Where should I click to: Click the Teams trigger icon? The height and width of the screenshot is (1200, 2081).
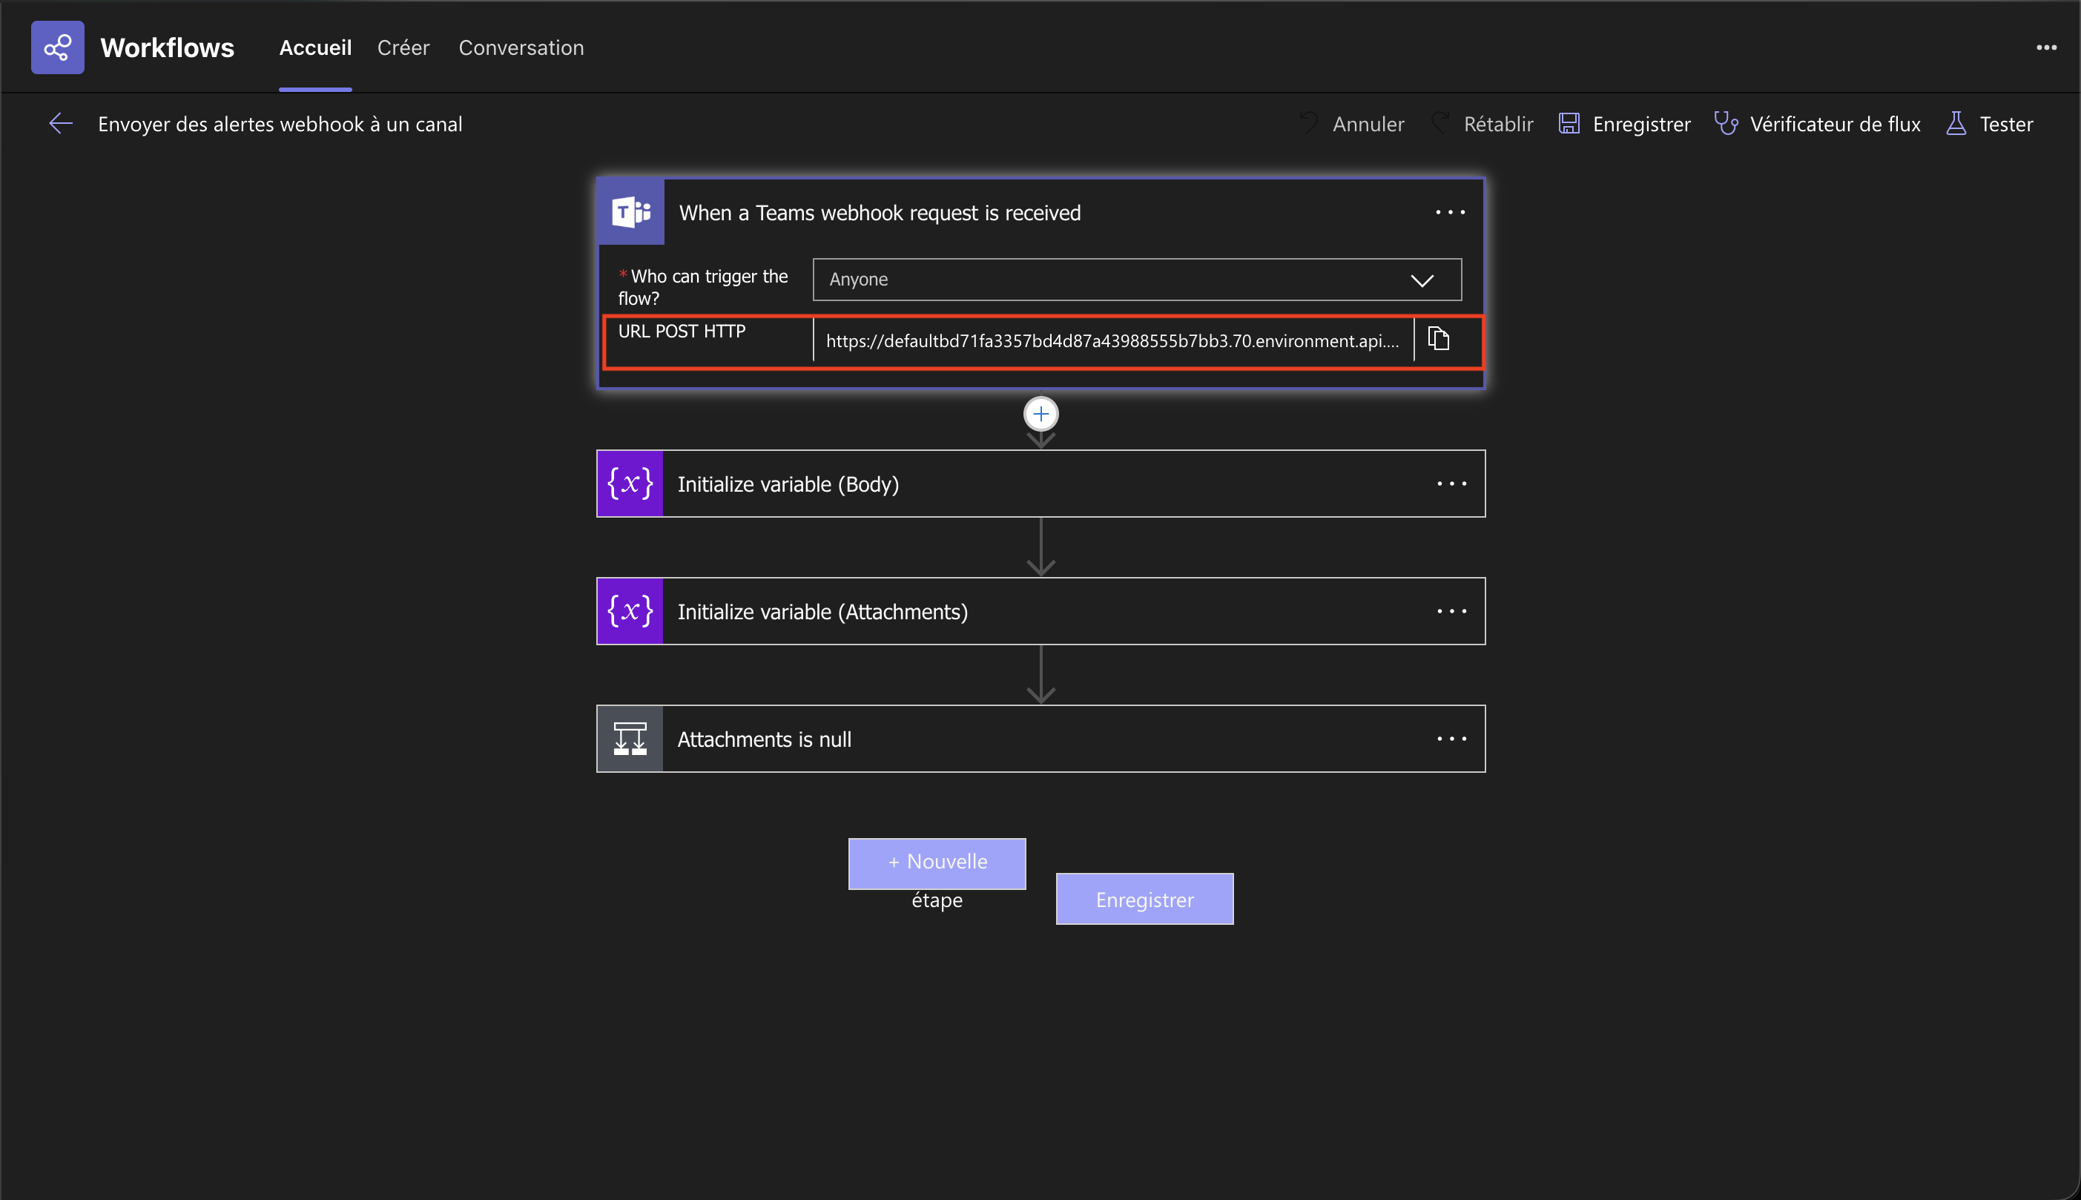tap(631, 213)
